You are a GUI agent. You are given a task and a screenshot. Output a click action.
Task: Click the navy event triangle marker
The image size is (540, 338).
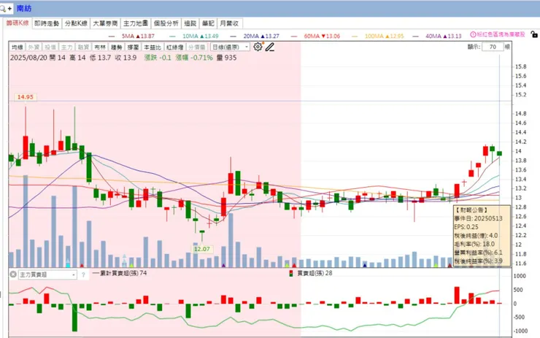tap(365, 265)
